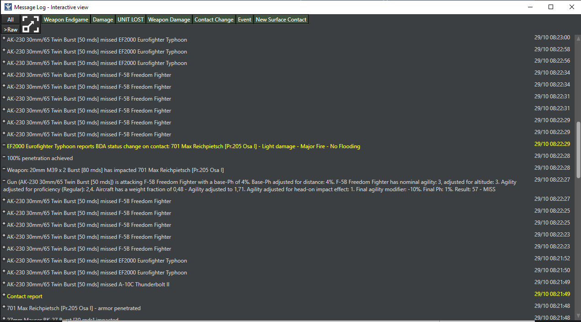This screenshot has height=322, width=581.
Task: Minimize the Message Log window
Action: click(x=530, y=7)
